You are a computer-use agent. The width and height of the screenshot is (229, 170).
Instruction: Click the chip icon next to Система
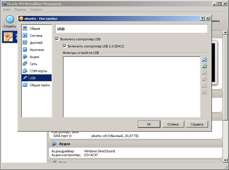point(25,35)
